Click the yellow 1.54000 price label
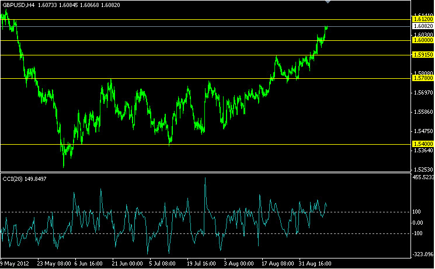The width and height of the screenshot is (435, 269). tap(423, 144)
